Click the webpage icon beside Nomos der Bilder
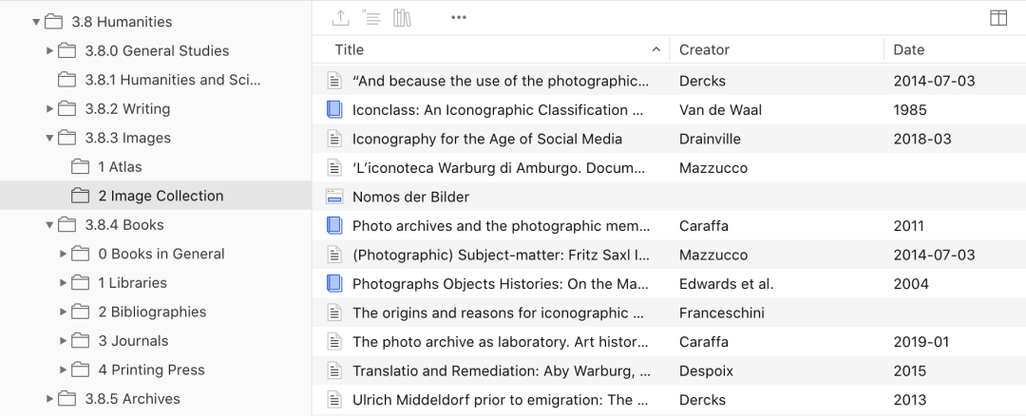 pyautogui.click(x=333, y=197)
